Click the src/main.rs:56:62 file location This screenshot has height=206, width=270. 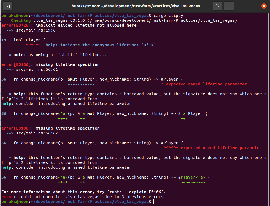pos(37,133)
